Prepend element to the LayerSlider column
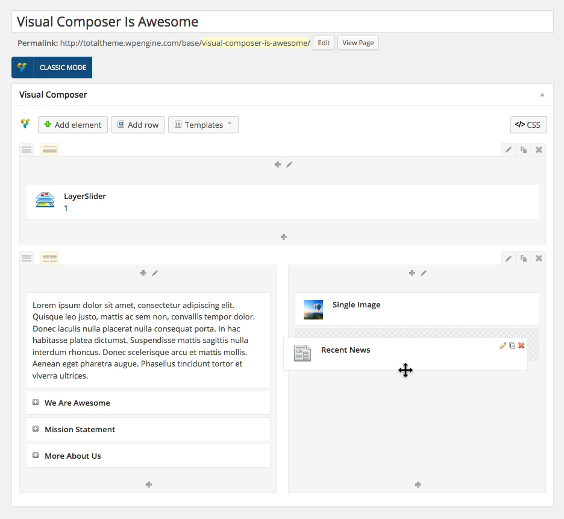Screen dimensions: 564x519 pyautogui.click(x=277, y=165)
